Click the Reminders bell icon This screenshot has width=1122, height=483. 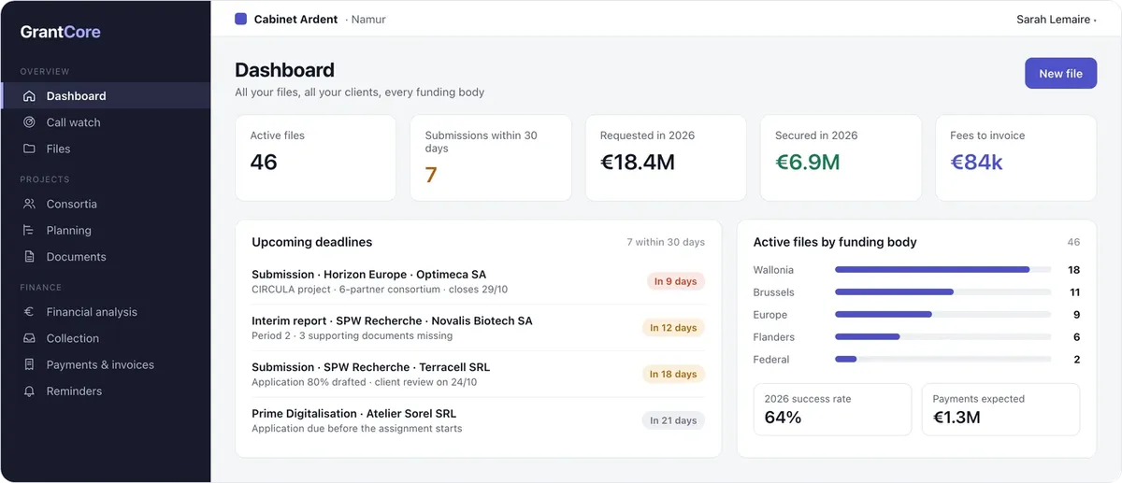click(x=29, y=391)
